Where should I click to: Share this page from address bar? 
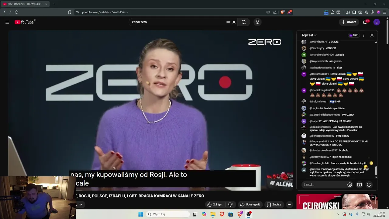(x=275, y=12)
